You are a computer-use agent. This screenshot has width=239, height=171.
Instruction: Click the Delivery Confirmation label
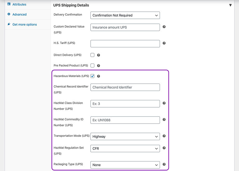point(68,15)
